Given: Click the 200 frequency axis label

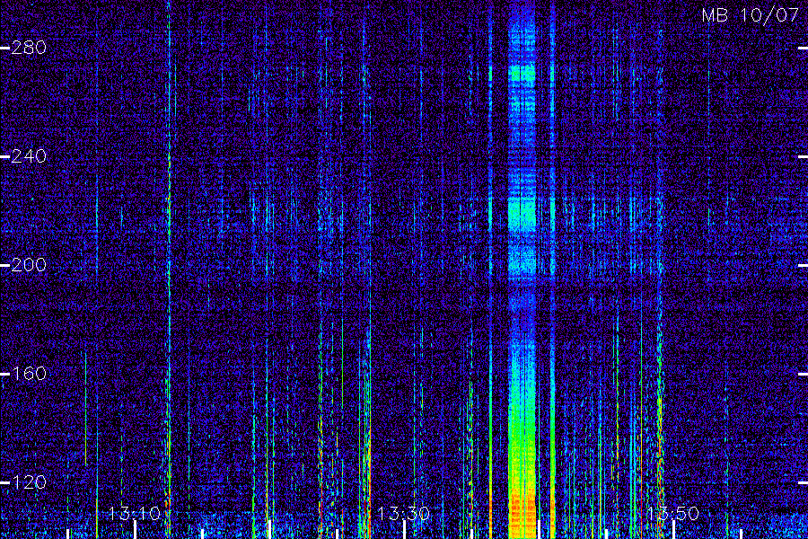Looking at the screenshot, I should pos(29,265).
